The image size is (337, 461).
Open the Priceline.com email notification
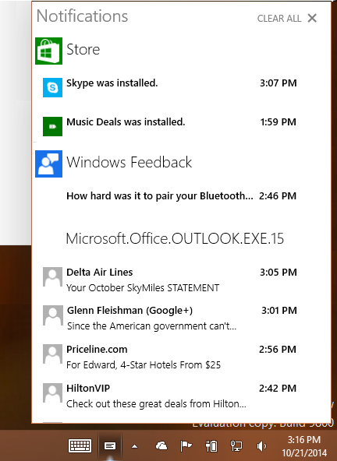point(169,357)
